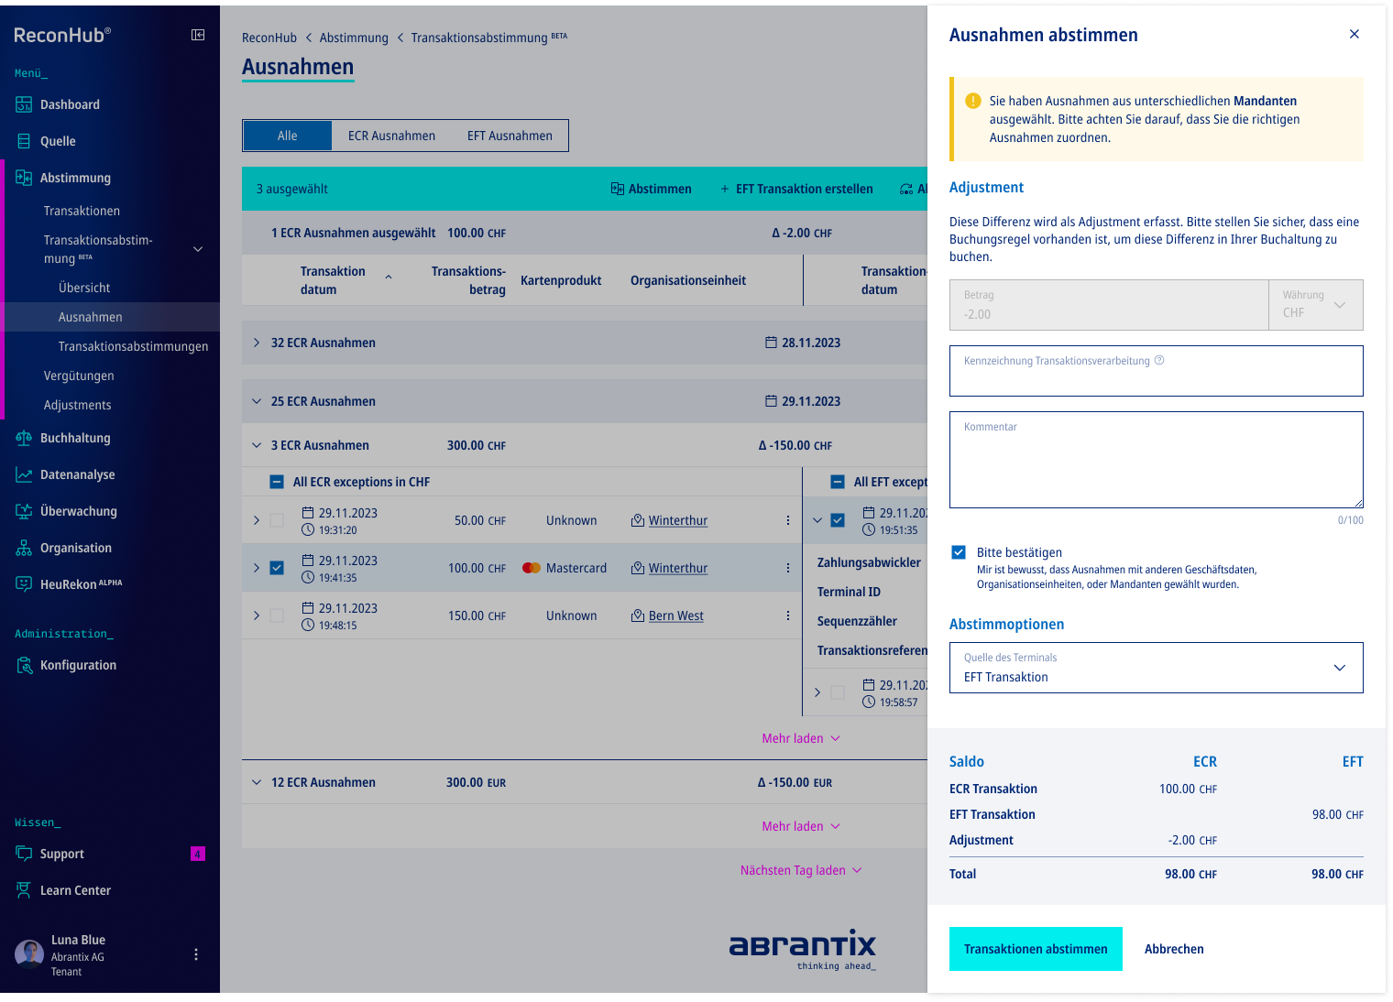Collapse Transaktionsabstimmung submenu chevron
This screenshot has height=1002, width=1393.
tap(198, 249)
